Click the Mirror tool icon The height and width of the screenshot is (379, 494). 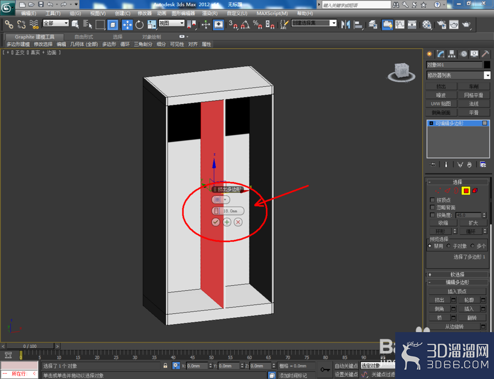pyautogui.click(x=346, y=24)
